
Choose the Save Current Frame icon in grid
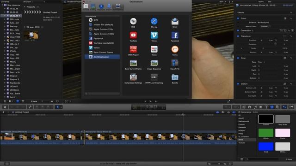click(x=133, y=63)
